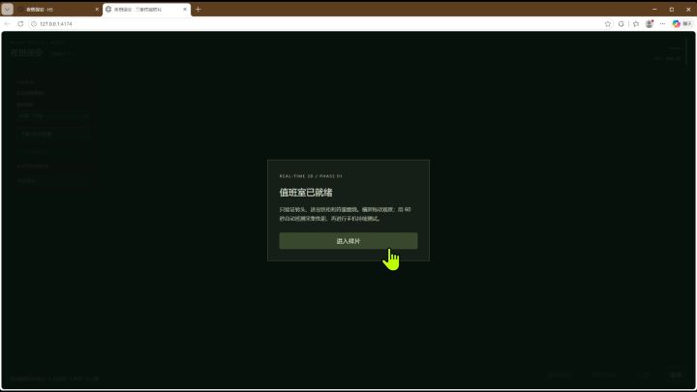
Task: Maximize or restore the browser window
Action: click(672, 10)
